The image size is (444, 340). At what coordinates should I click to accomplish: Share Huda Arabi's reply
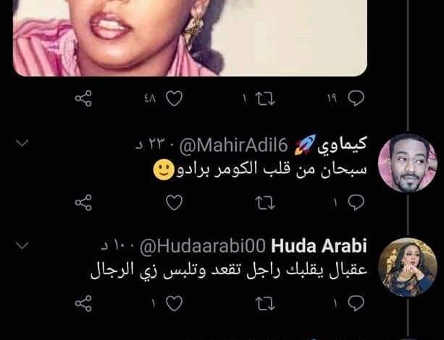[83, 304]
